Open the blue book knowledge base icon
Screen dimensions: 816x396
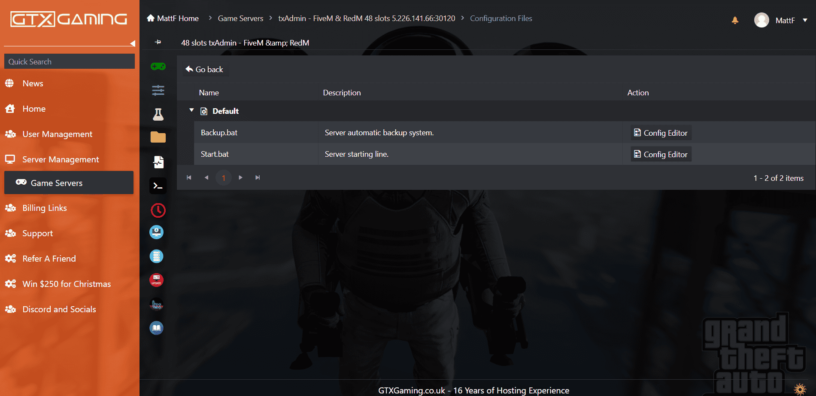pyautogui.click(x=156, y=328)
